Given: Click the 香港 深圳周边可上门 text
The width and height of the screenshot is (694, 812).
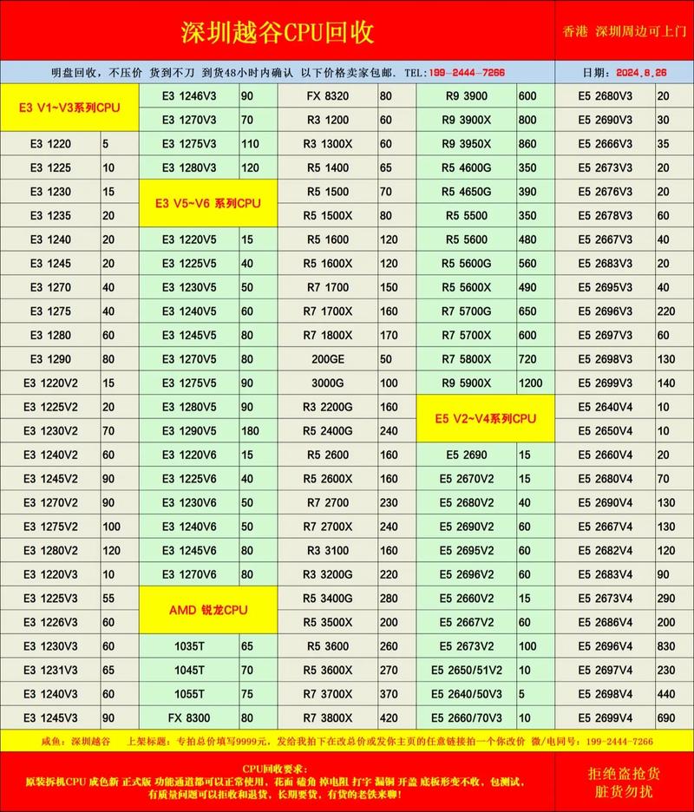Looking at the screenshot, I should (x=625, y=31).
